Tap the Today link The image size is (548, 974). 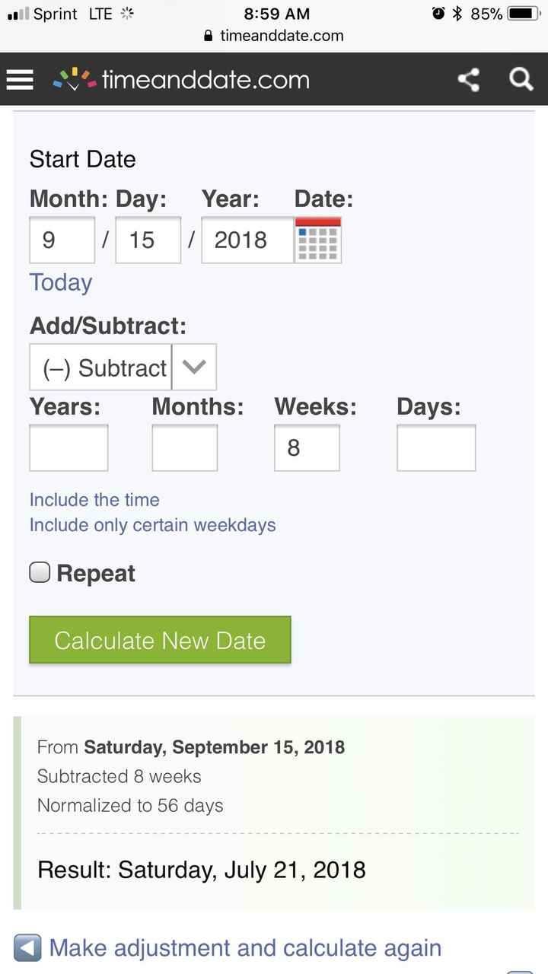coord(61,282)
